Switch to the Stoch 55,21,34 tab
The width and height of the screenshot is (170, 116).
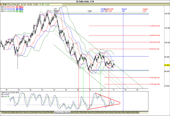(96, 112)
